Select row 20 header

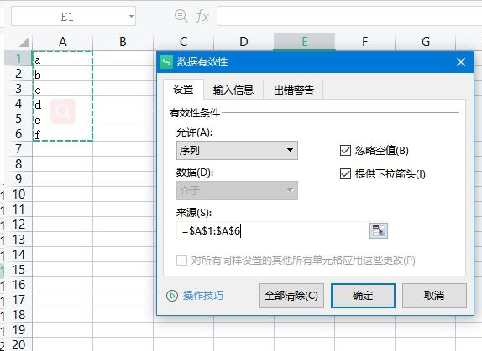(x=18, y=345)
